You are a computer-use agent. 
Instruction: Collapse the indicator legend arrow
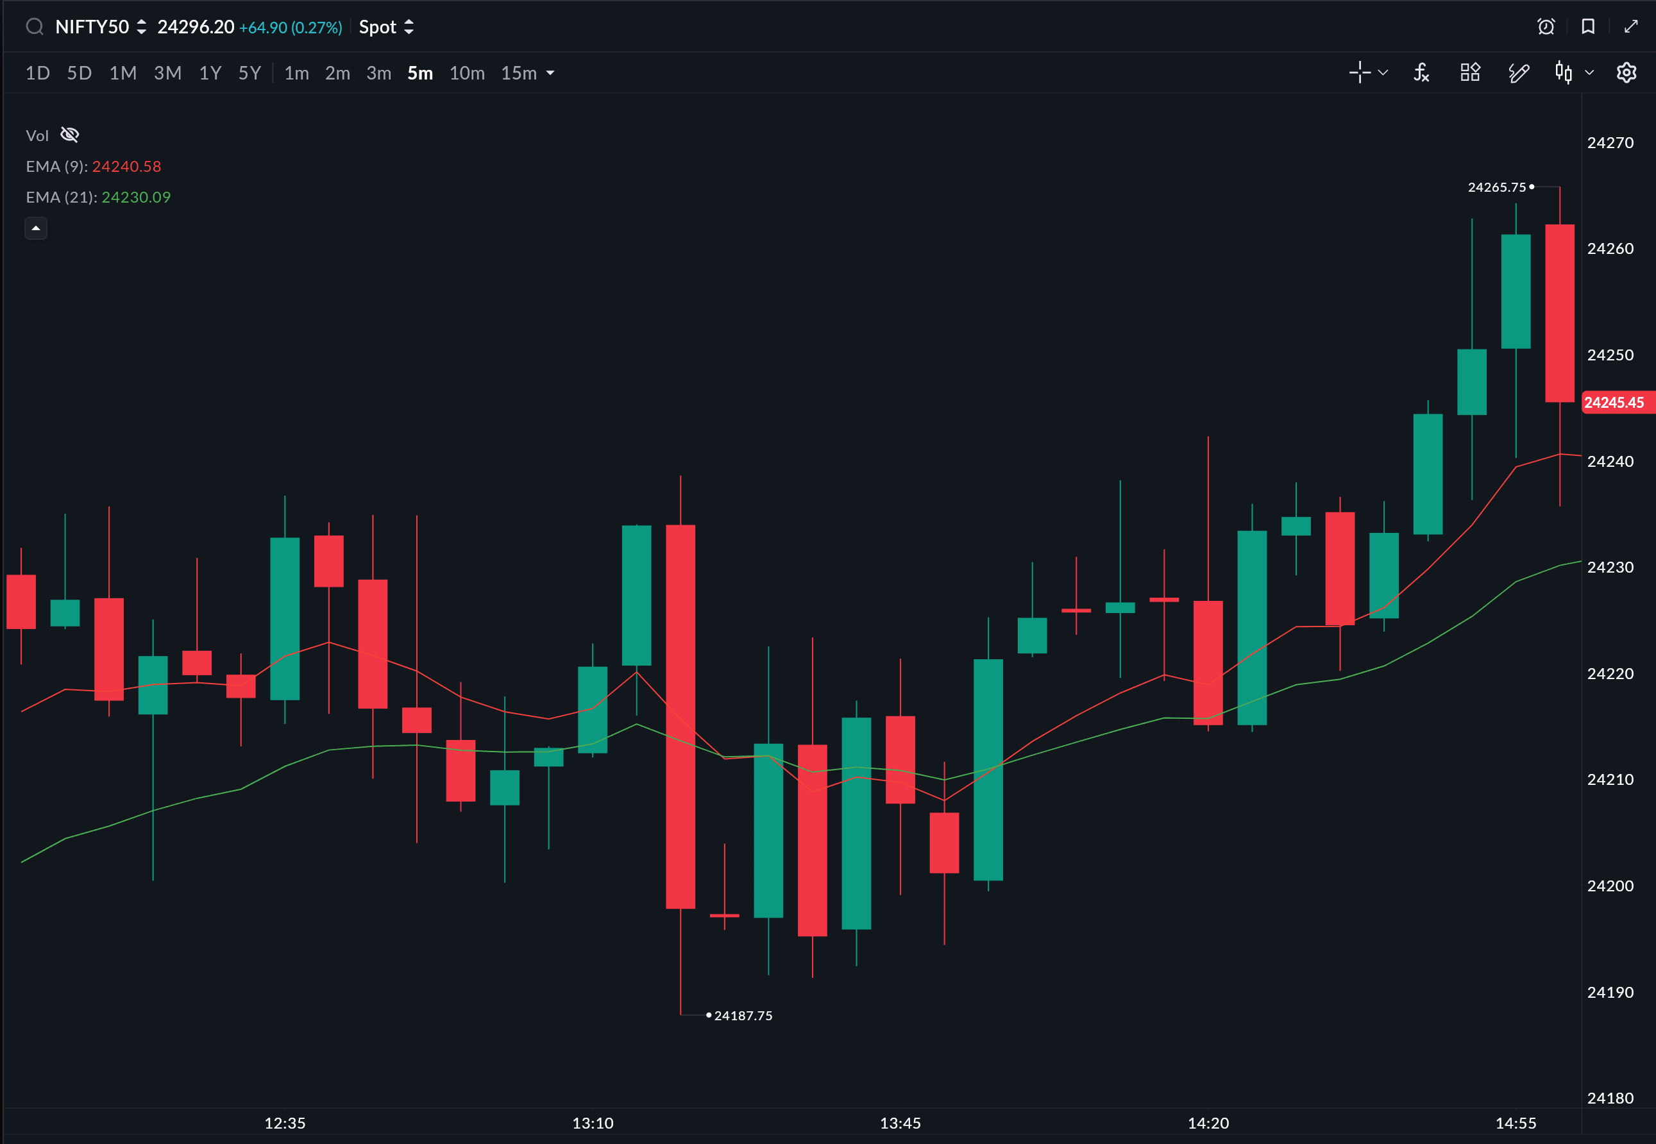[x=36, y=228]
